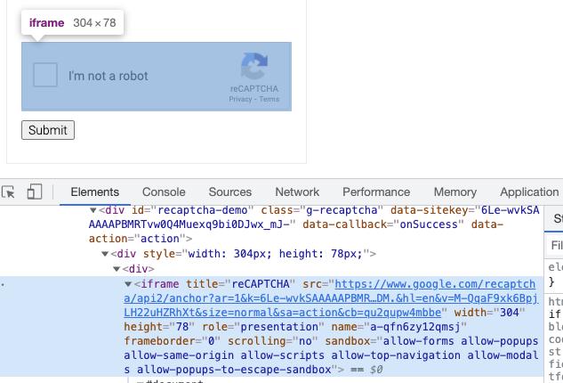Viewport: 563px width, 383px height.
Task: Toggle the device toolbar icon
Action: [x=35, y=191]
